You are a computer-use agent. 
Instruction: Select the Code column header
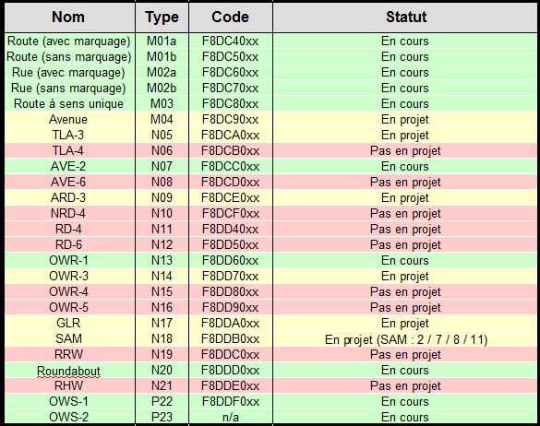coord(231,18)
